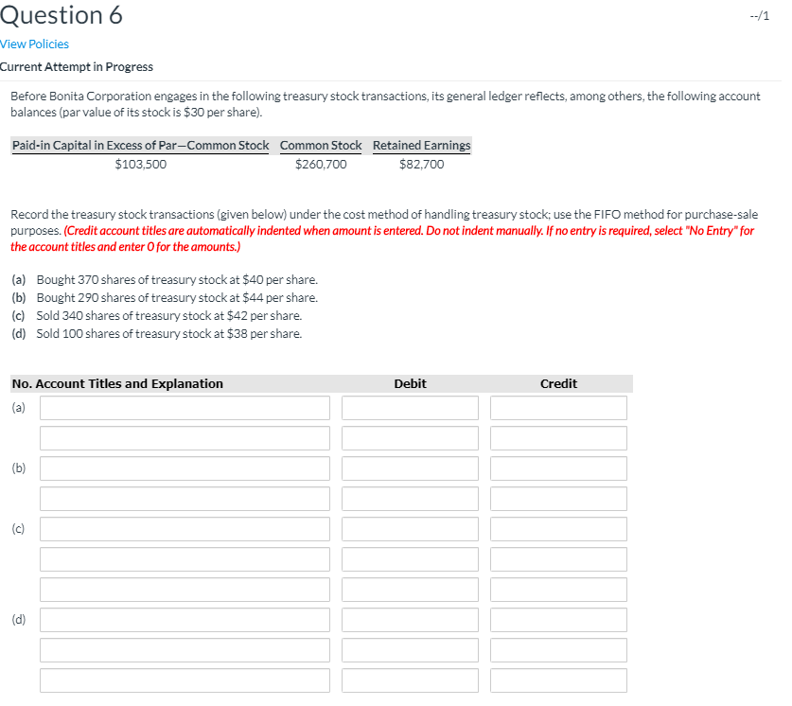Click the second debit field in row (a)
This screenshot has width=792, height=706.
[x=410, y=437]
